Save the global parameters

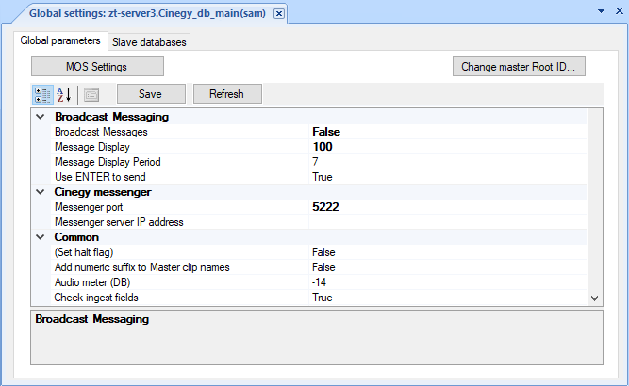coord(151,94)
